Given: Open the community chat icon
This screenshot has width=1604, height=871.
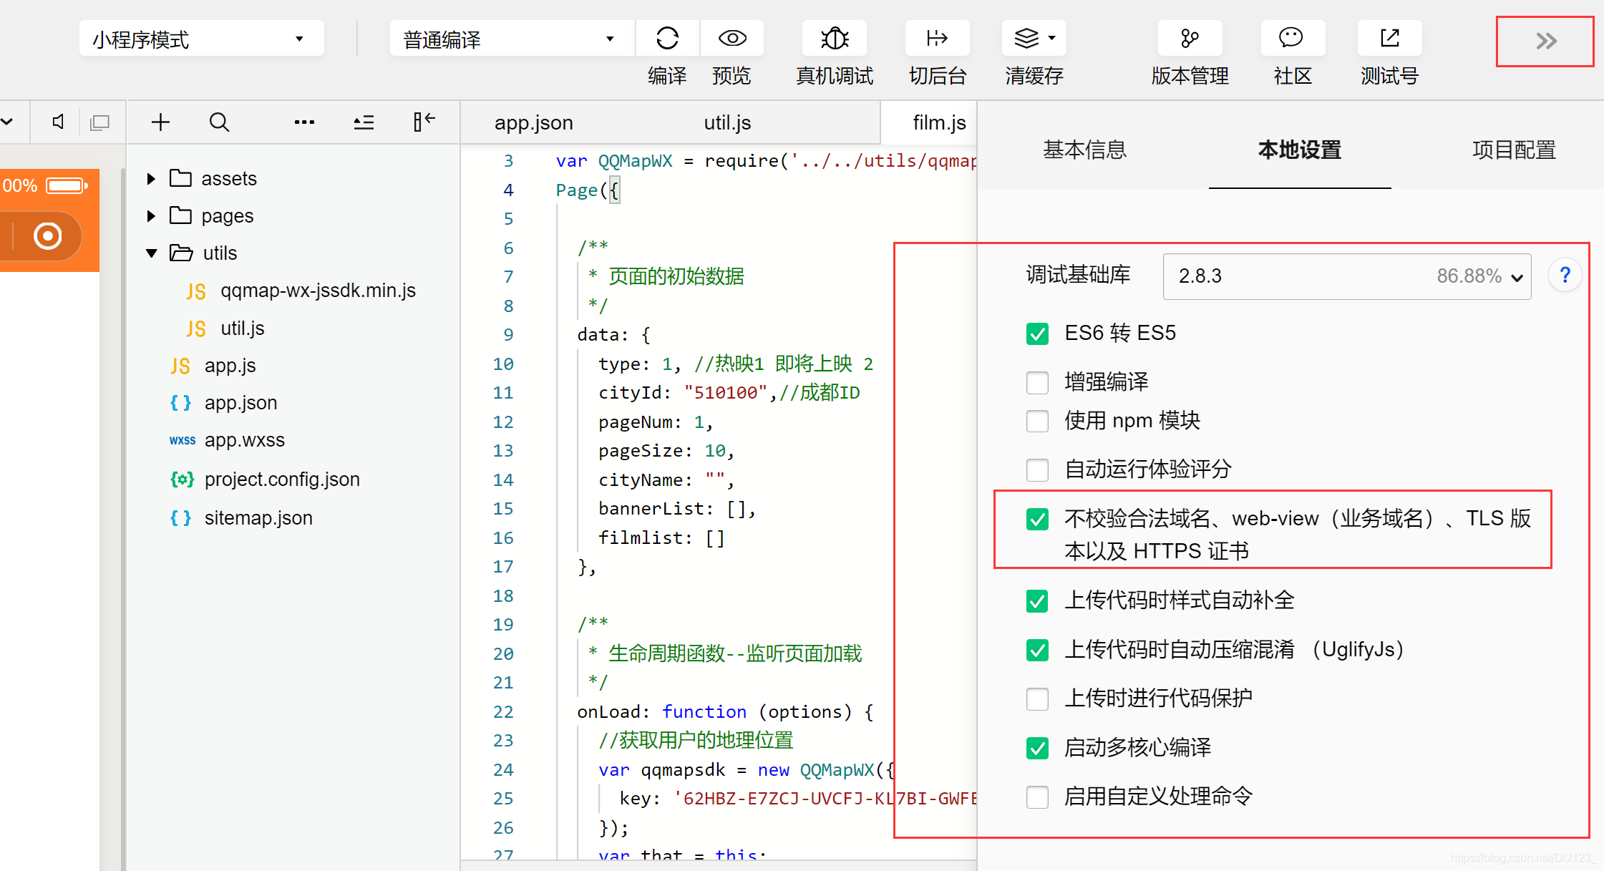Looking at the screenshot, I should click(1291, 37).
